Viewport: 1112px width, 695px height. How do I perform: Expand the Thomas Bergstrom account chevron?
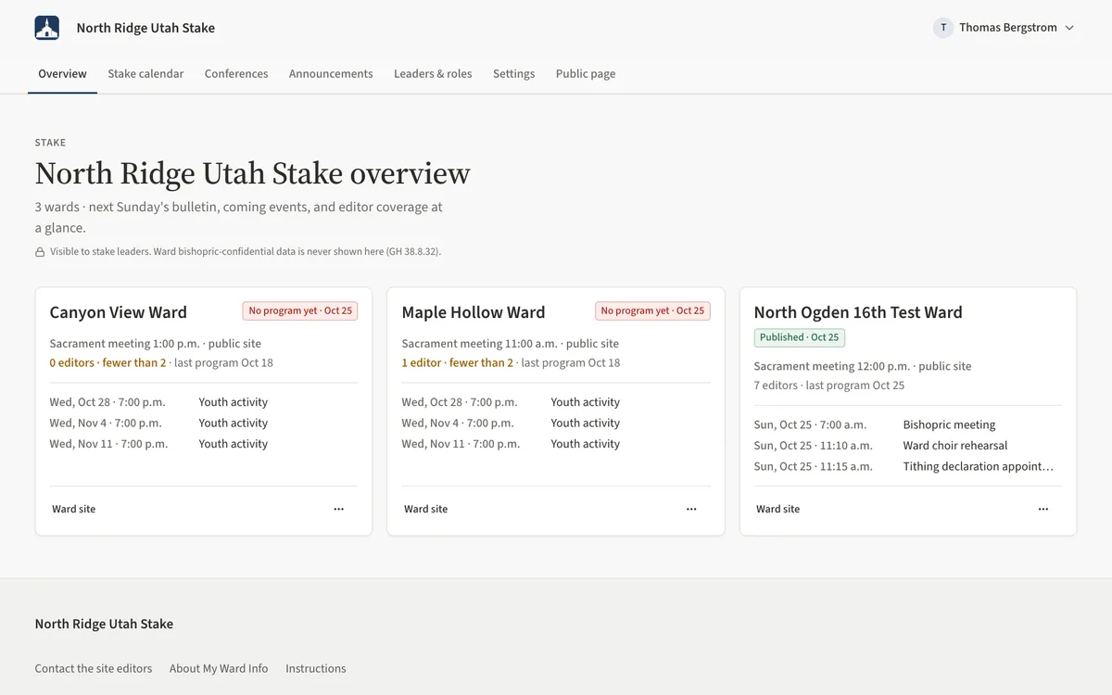[1069, 28]
